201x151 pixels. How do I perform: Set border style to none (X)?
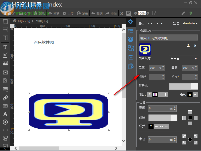pyautogui.click(x=151, y=126)
